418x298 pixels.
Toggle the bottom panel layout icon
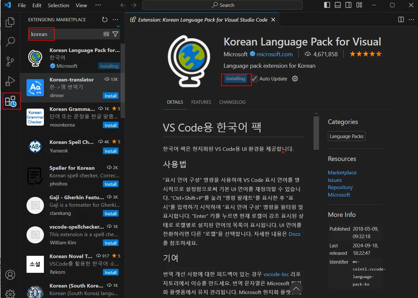coord(338,5)
